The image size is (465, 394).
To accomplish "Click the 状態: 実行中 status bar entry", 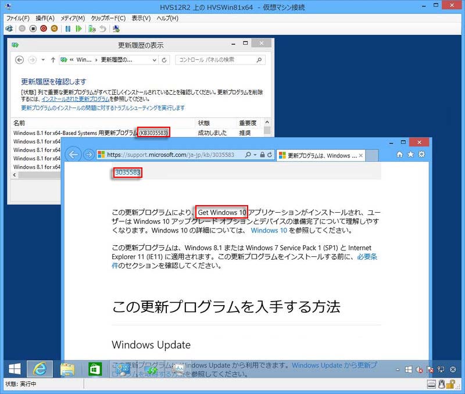I will tap(21, 384).
